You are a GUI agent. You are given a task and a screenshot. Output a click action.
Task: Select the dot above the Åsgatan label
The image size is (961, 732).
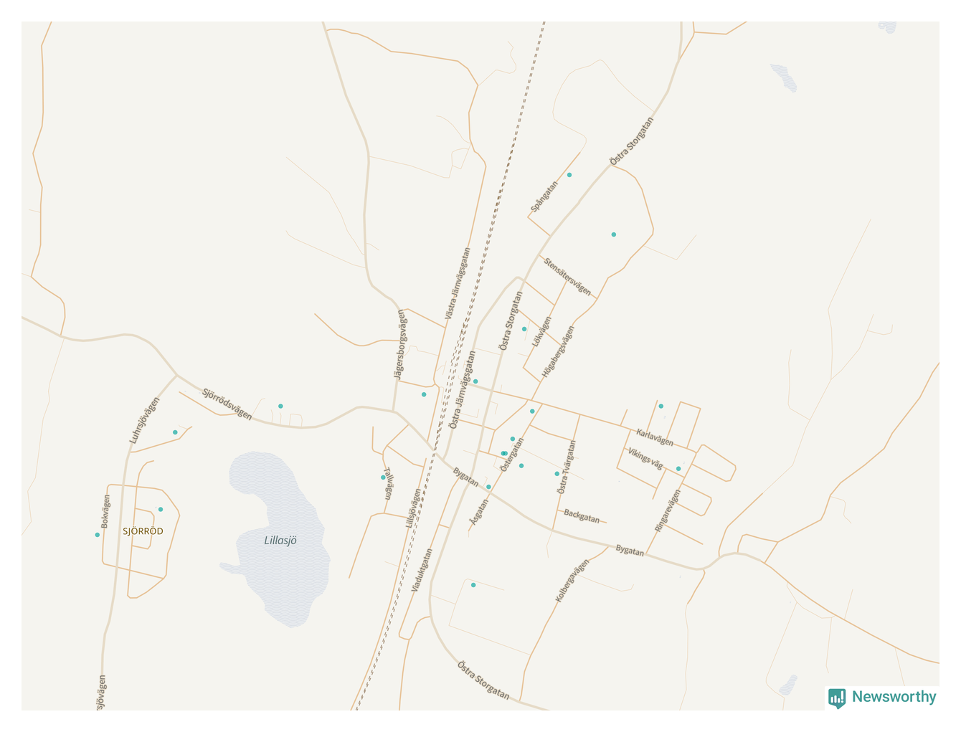(x=488, y=487)
